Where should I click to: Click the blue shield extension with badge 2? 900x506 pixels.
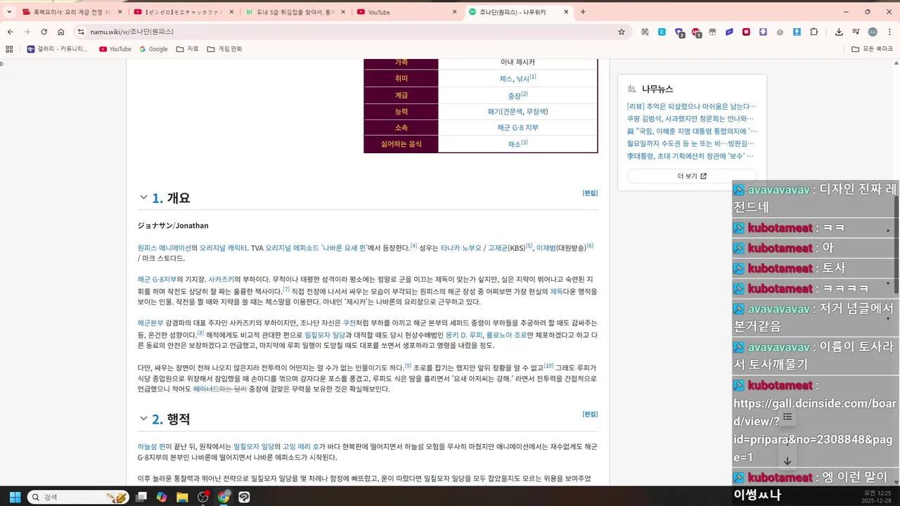pyautogui.click(x=679, y=32)
